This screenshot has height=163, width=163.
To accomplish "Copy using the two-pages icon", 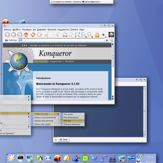I will pos(53,35).
